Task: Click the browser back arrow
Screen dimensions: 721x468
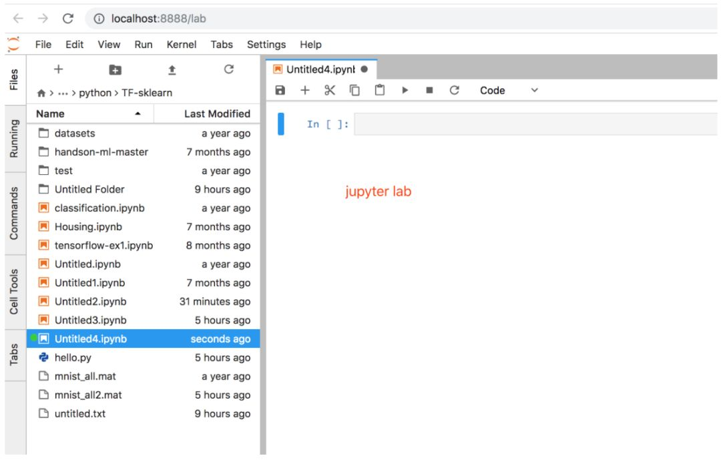Action: coord(18,19)
